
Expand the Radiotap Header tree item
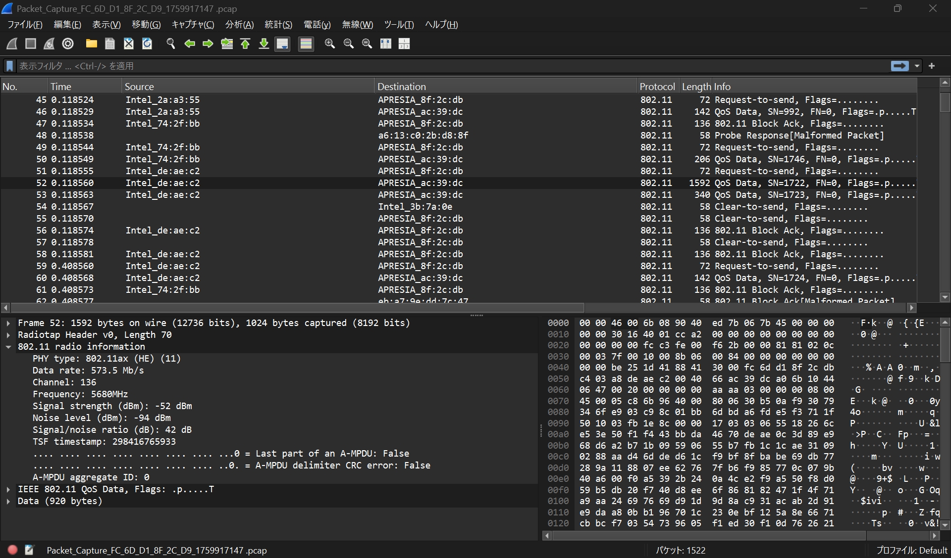pos(8,335)
